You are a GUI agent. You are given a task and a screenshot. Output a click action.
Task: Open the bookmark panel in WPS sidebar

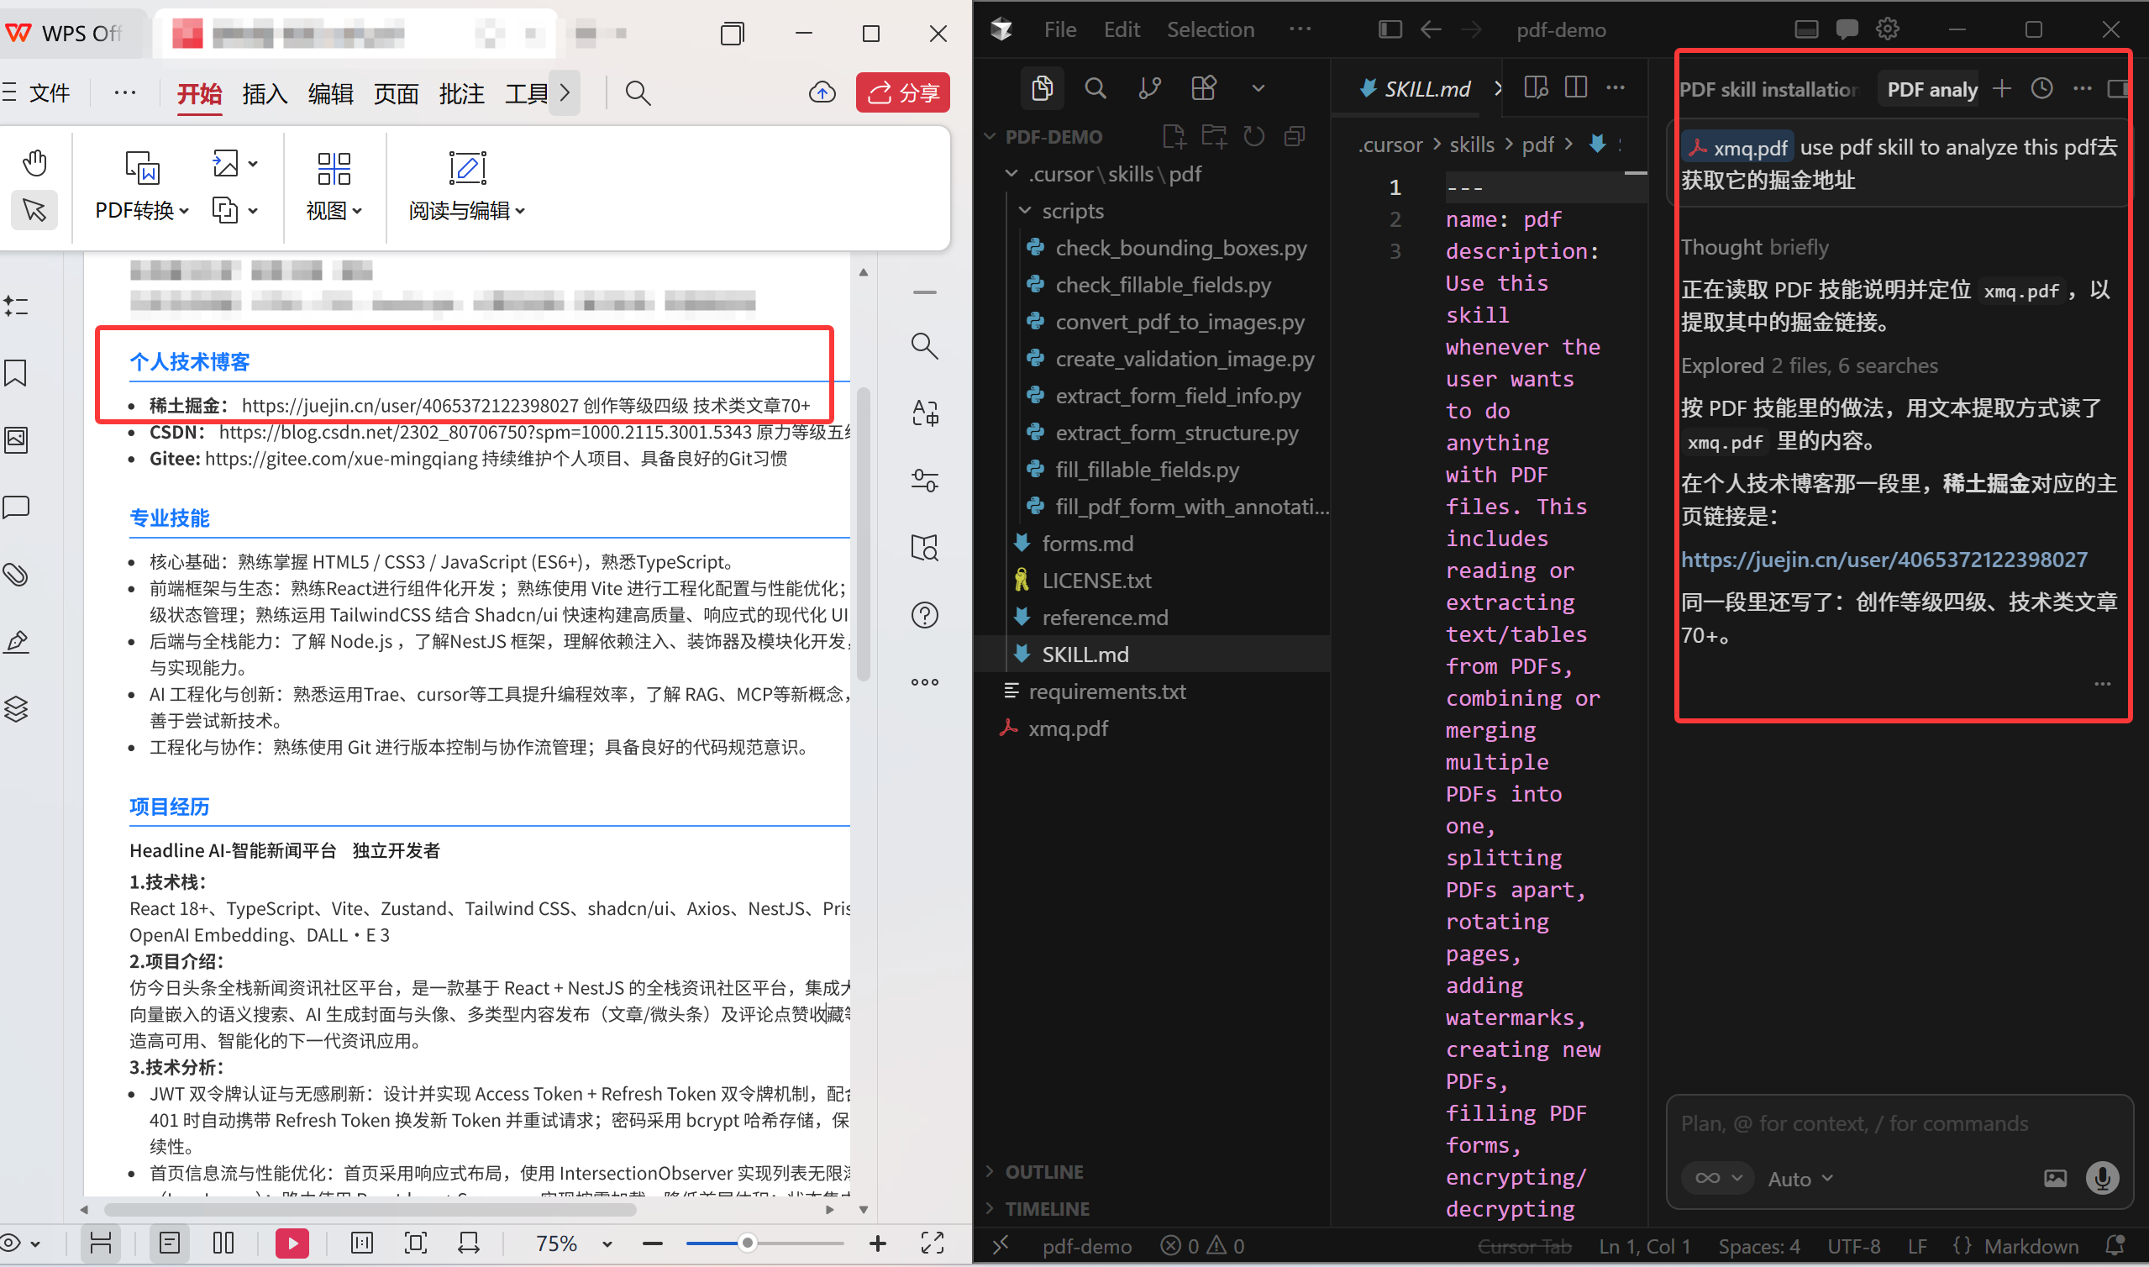pyautogui.click(x=16, y=373)
